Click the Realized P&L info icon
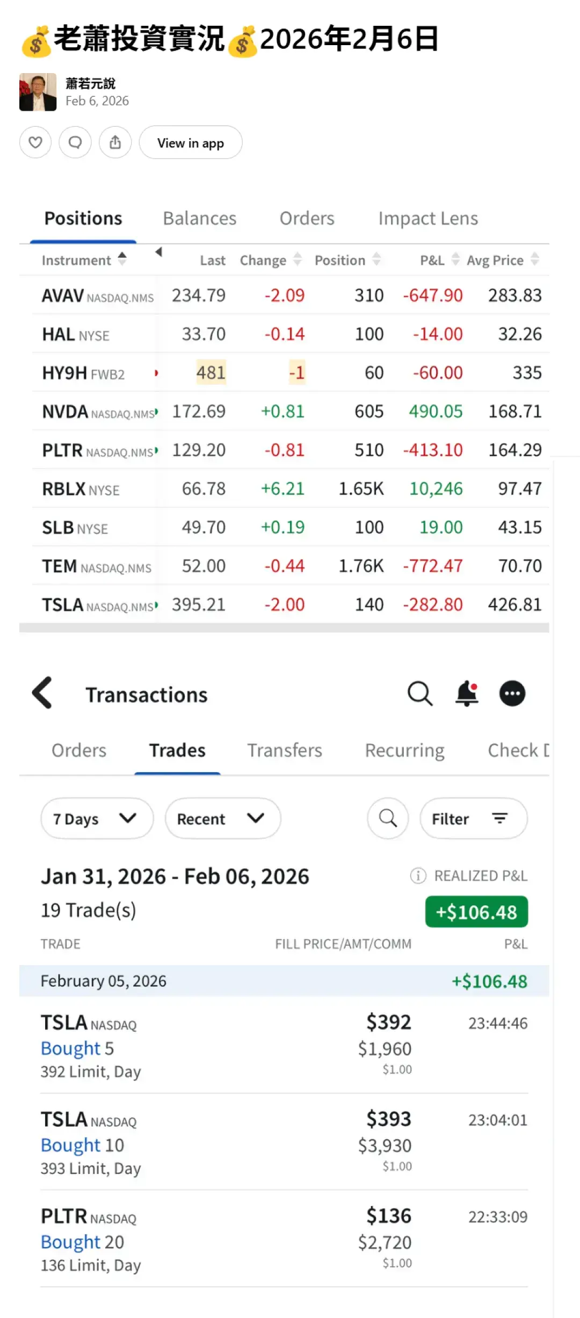This screenshot has width=580, height=1318. tap(418, 876)
